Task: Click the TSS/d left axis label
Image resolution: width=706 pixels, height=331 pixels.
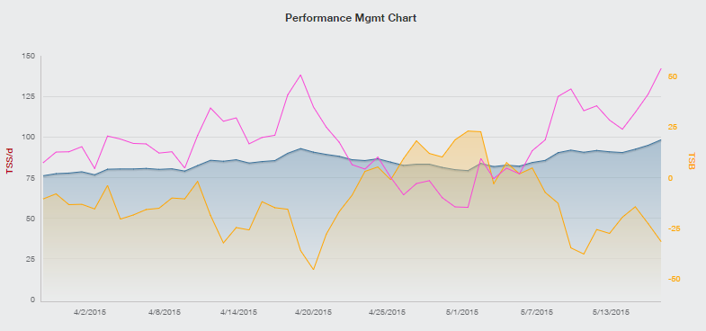Action: coord(9,161)
